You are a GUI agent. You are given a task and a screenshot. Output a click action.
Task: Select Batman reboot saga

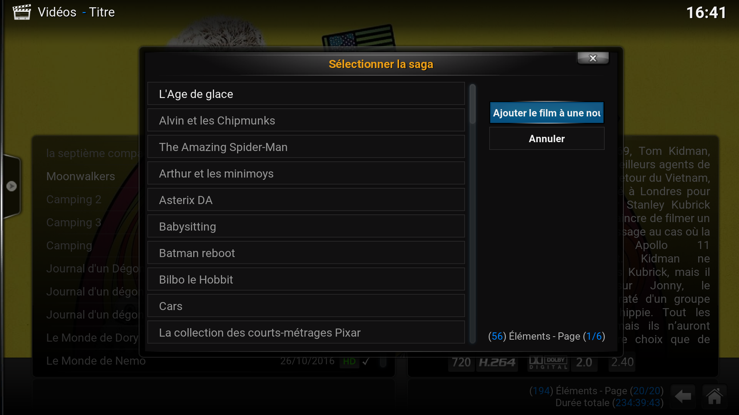click(x=306, y=252)
